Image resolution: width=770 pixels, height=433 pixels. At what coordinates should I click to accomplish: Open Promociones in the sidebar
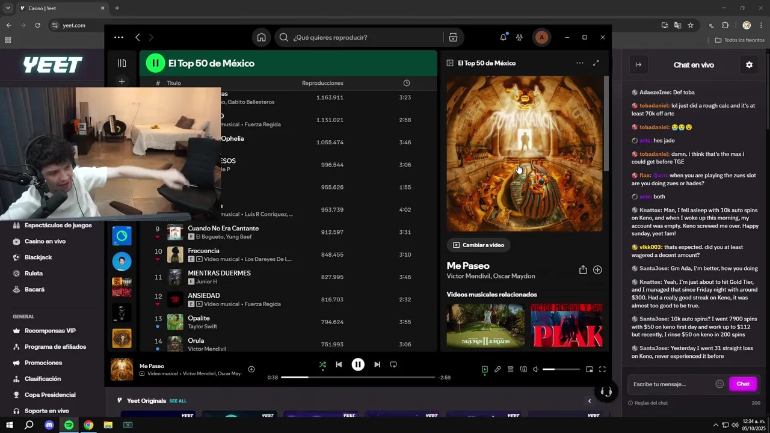point(43,363)
